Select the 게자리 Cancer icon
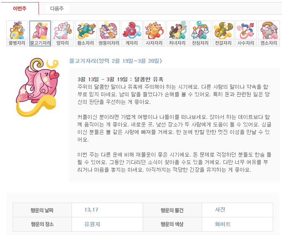Image resolution: width=282 pixels, height=237 pixels. click(x=132, y=33)
